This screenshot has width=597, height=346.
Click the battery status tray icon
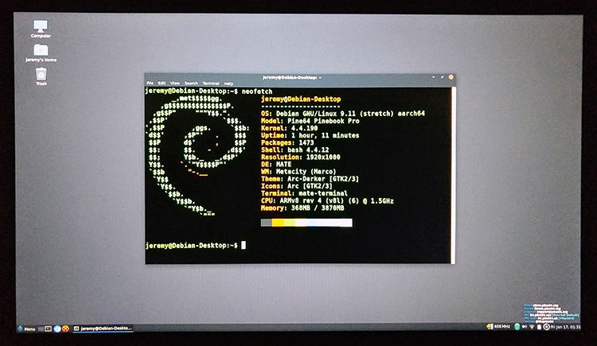pos(539,327)
